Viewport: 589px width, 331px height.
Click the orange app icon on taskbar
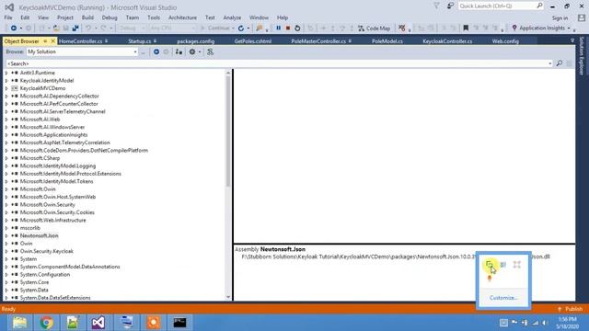pos(154,323)
